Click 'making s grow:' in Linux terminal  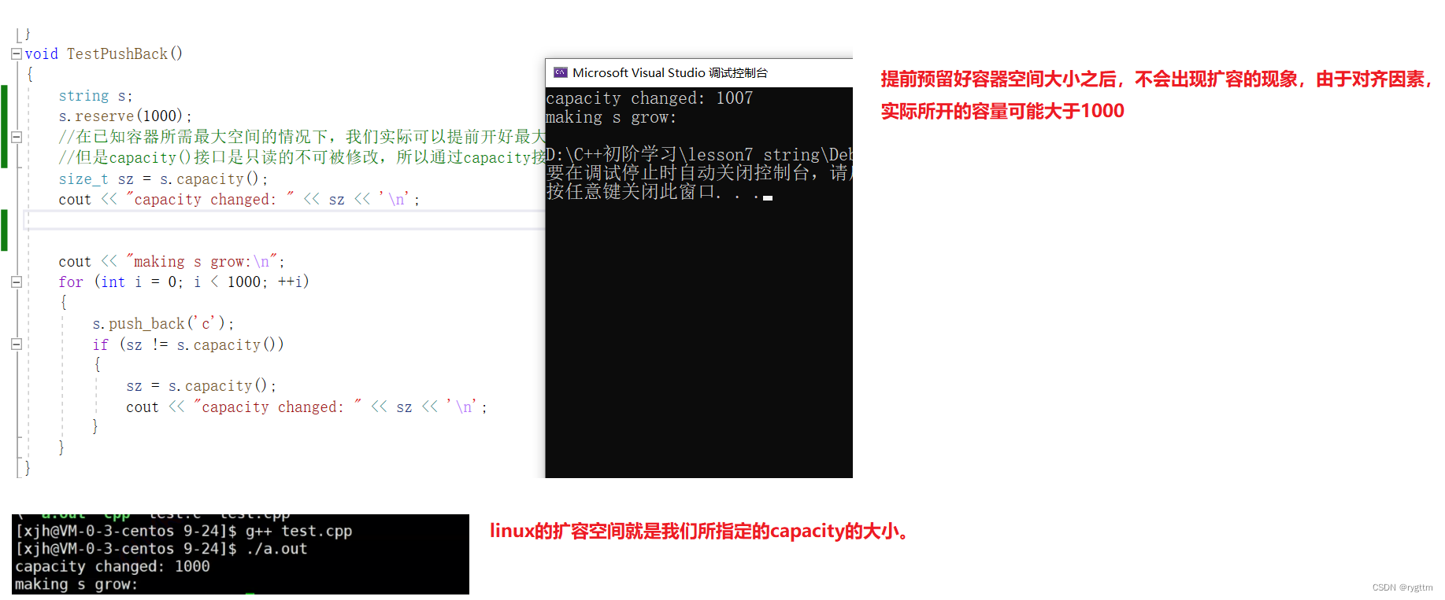tap(76, 584)
